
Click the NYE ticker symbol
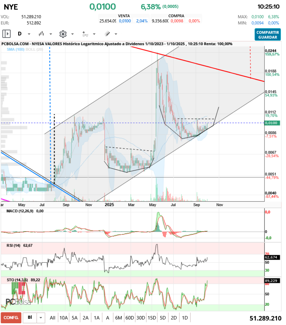[x=11, y=7]
